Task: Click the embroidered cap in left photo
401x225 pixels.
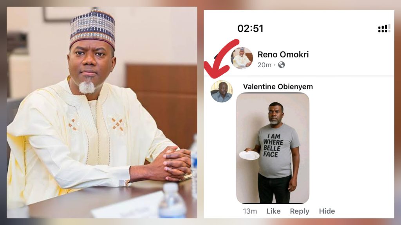Action: pyautogui.click(x=92, y=28)
